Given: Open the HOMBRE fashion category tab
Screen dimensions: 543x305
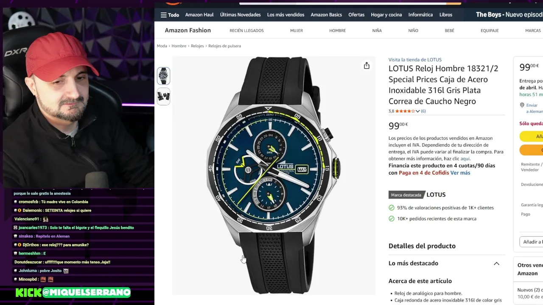Looking at the screenshot, I should pyautogui.click(x=337, y=30).
